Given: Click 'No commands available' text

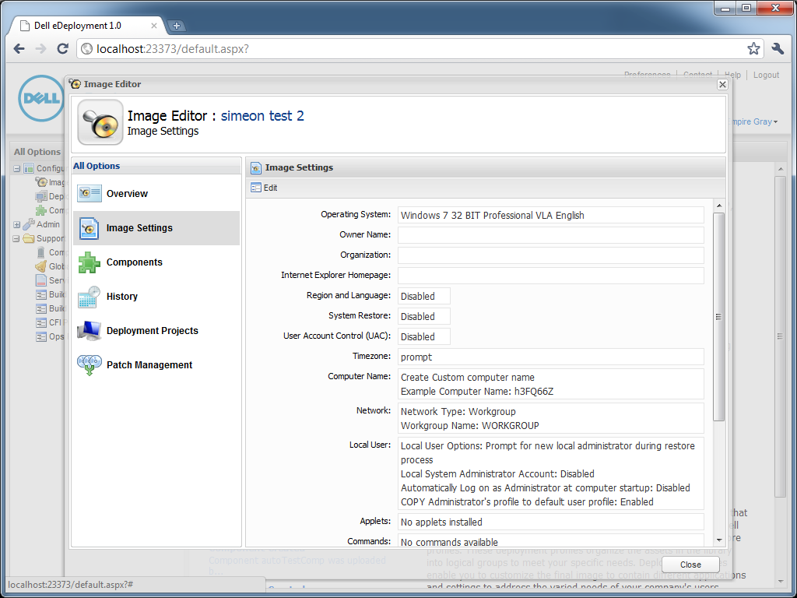Looking at the screenshot, I should coord(449,542).
